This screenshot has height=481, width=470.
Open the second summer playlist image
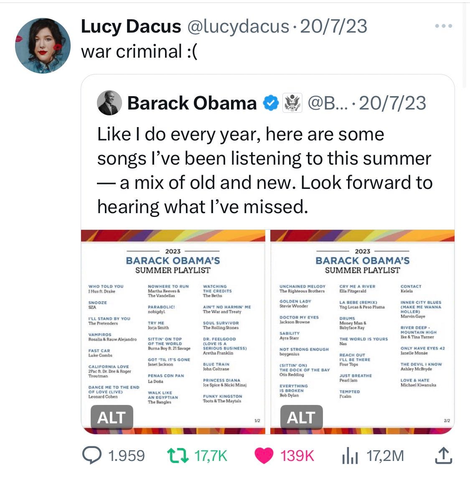(x=362, y=332)
